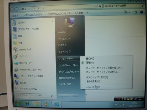Open Windows FAX とスキャン
This screenshot has height=110, width=147.
pos(28,70)
